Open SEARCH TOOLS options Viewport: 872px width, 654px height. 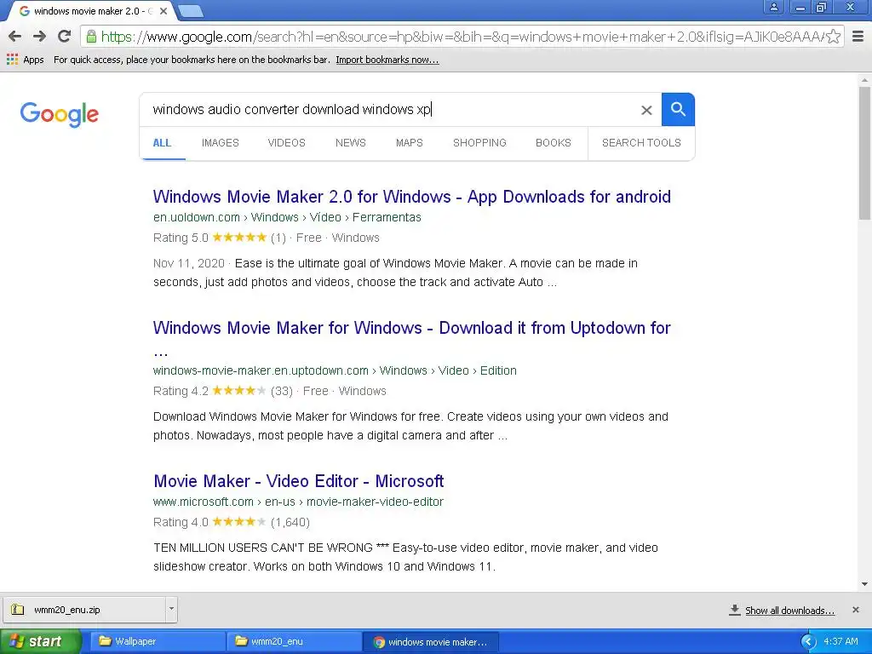pos(641,143)
